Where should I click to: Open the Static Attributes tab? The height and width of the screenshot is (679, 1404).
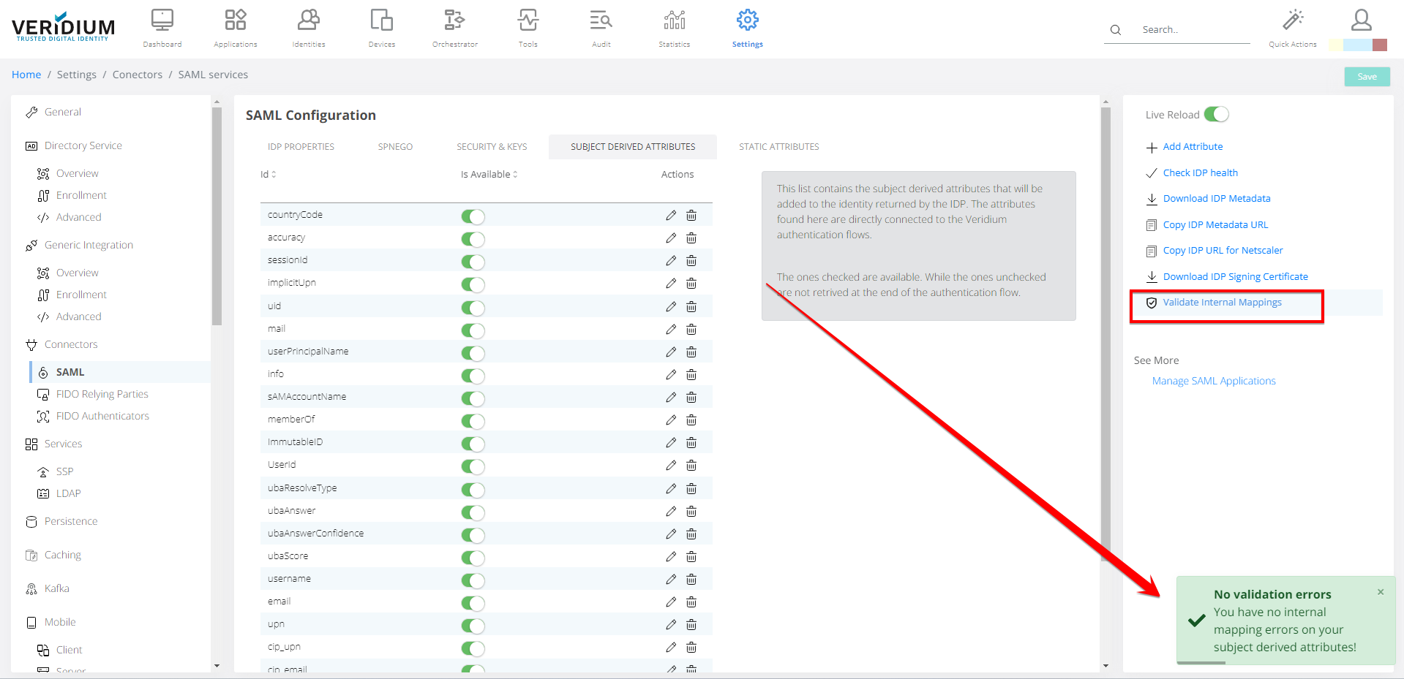pyautogui.click(x=778, y=147)
